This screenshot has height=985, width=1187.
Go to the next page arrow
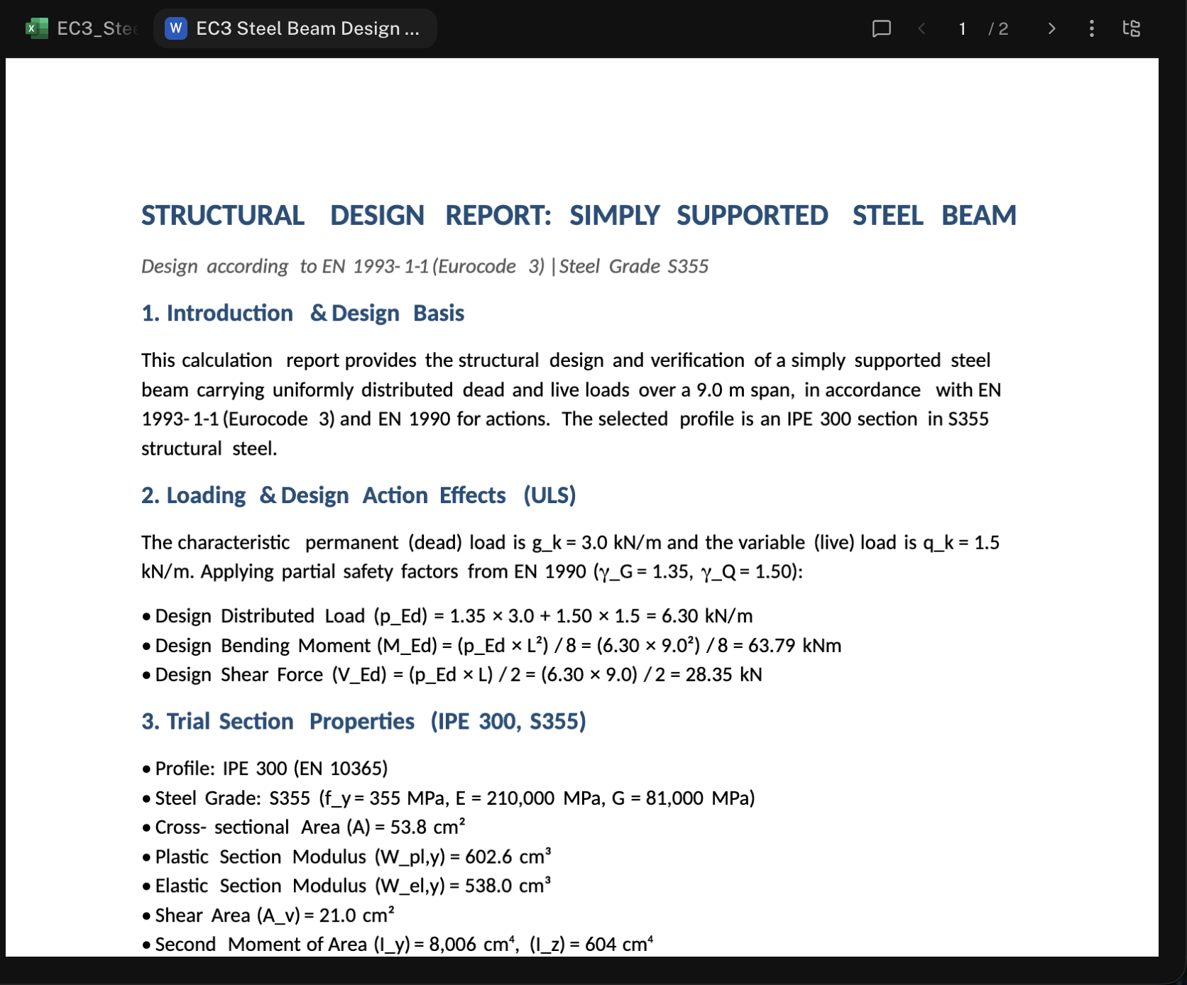(x=1051, y=28)
